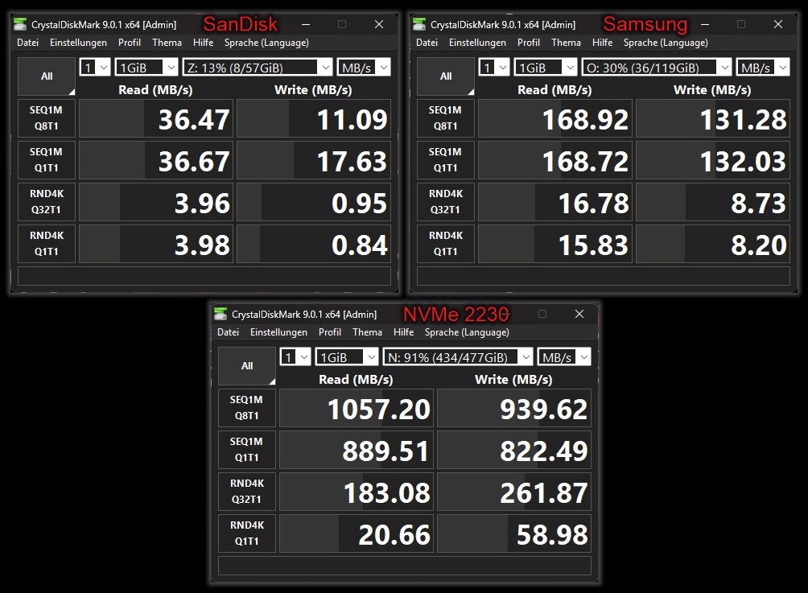Click the CrystalDiskMark app icon in SanDisk window
The height and width of the screenshot is (593, 808).
click(20, 24)
